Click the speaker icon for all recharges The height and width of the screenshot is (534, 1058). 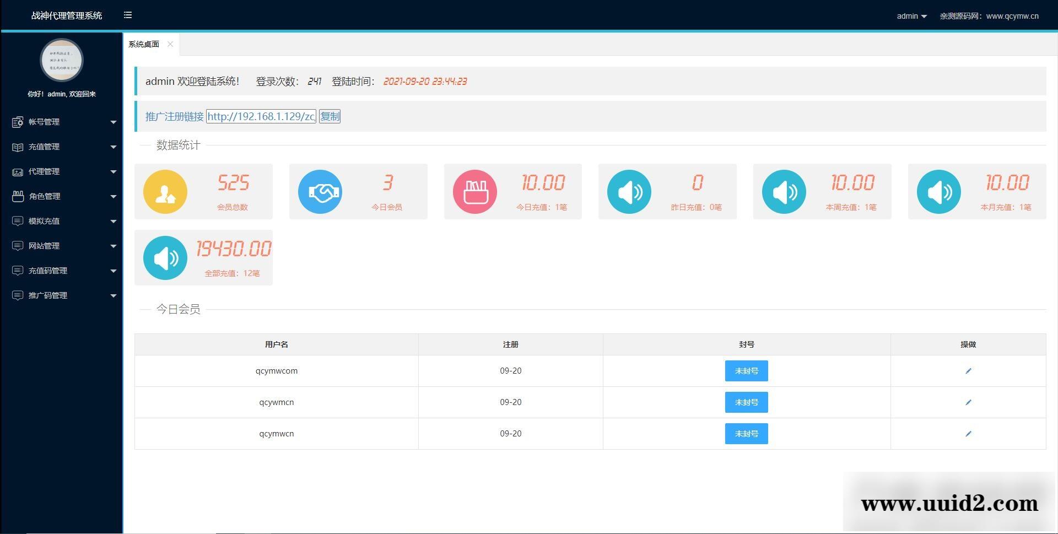point(165,258)
